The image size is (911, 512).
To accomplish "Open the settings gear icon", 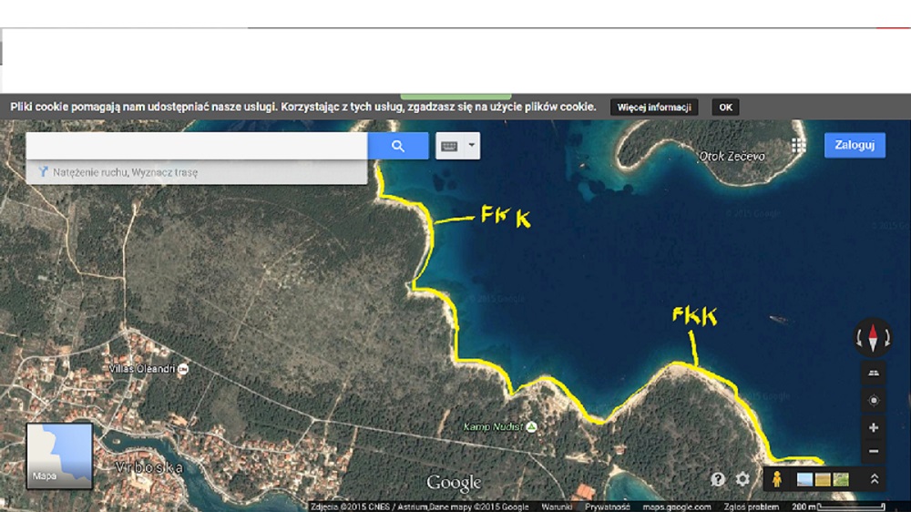I will tap(742, 479).
